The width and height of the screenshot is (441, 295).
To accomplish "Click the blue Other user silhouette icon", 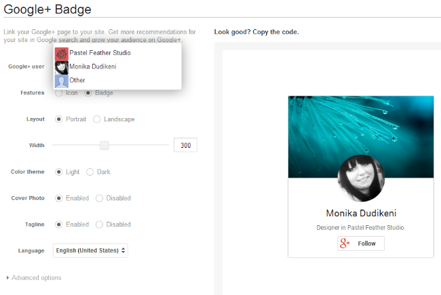I will (x=61, y=81).
